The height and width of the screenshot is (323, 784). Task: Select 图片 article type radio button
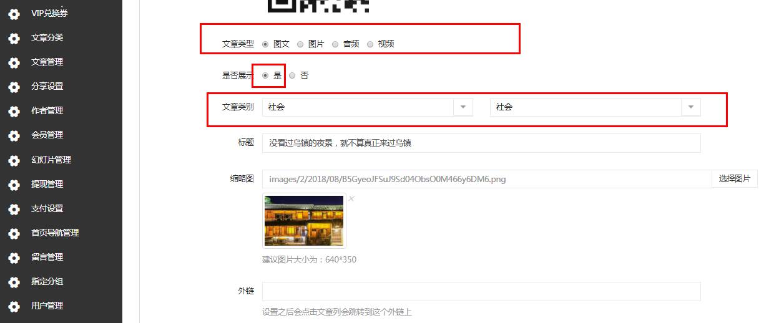(301, 44)
